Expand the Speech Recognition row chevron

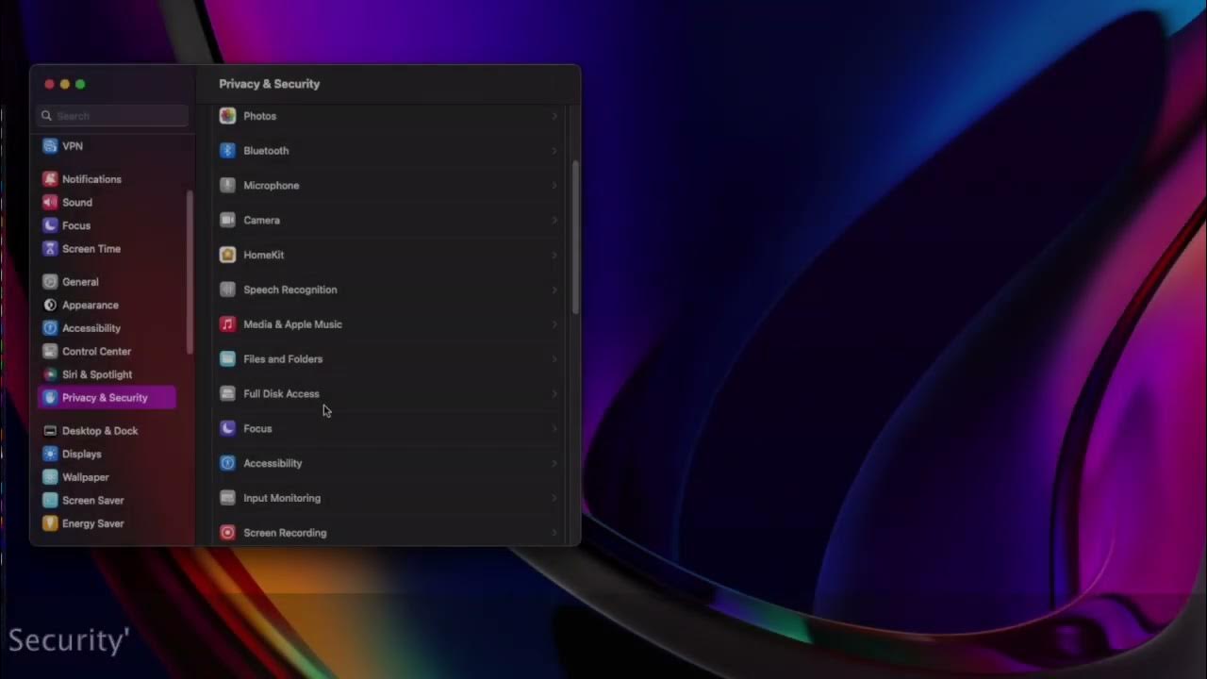click(x=554, y=290)
